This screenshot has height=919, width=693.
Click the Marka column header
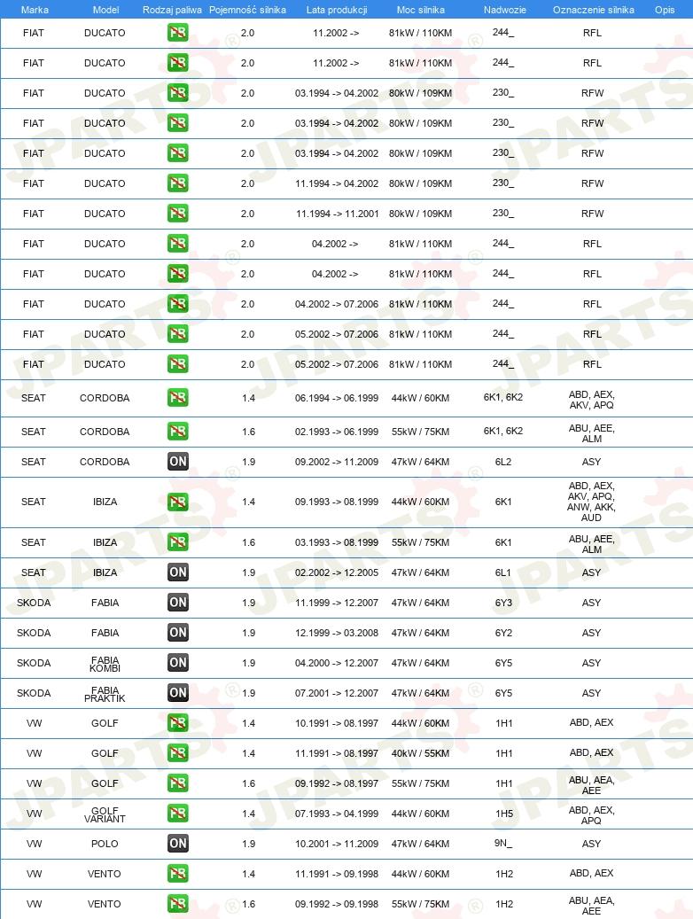[x=35, y=10]
